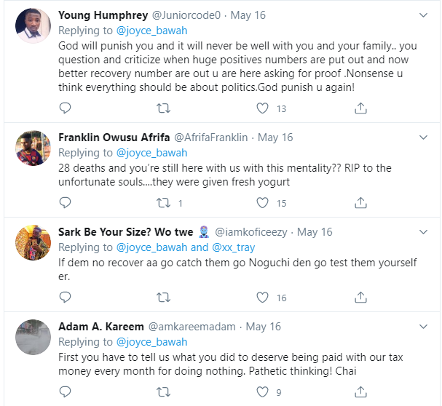442x406 pixels.
Task: Reply to Young Humphrey's tweet
Action: tap(65, 108)
